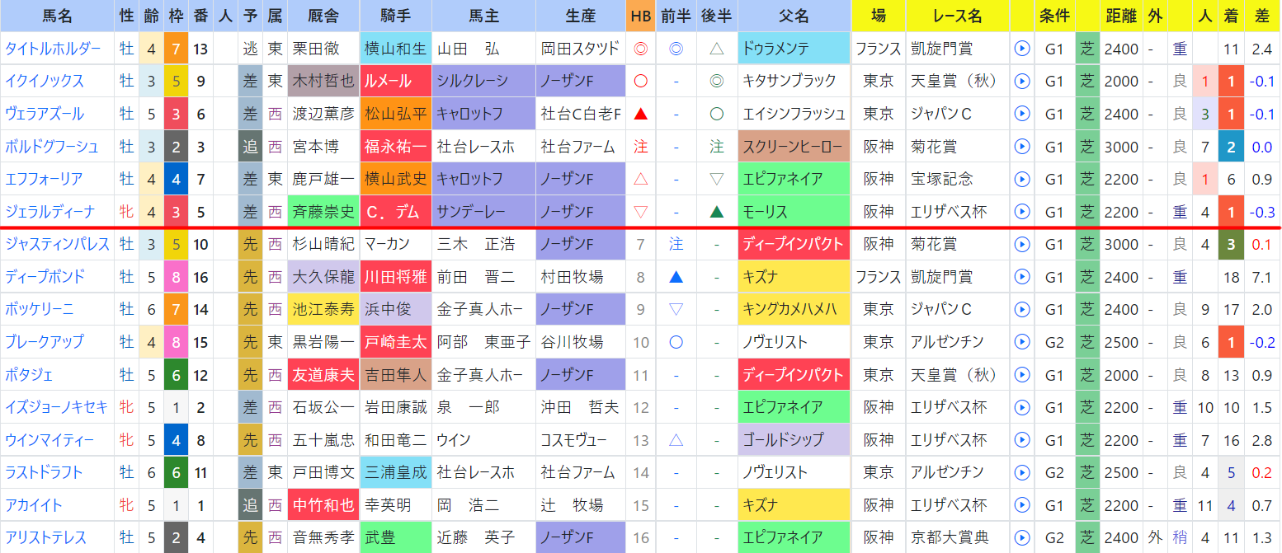Sort by the レース名 column header

click(x=958, y=16)
